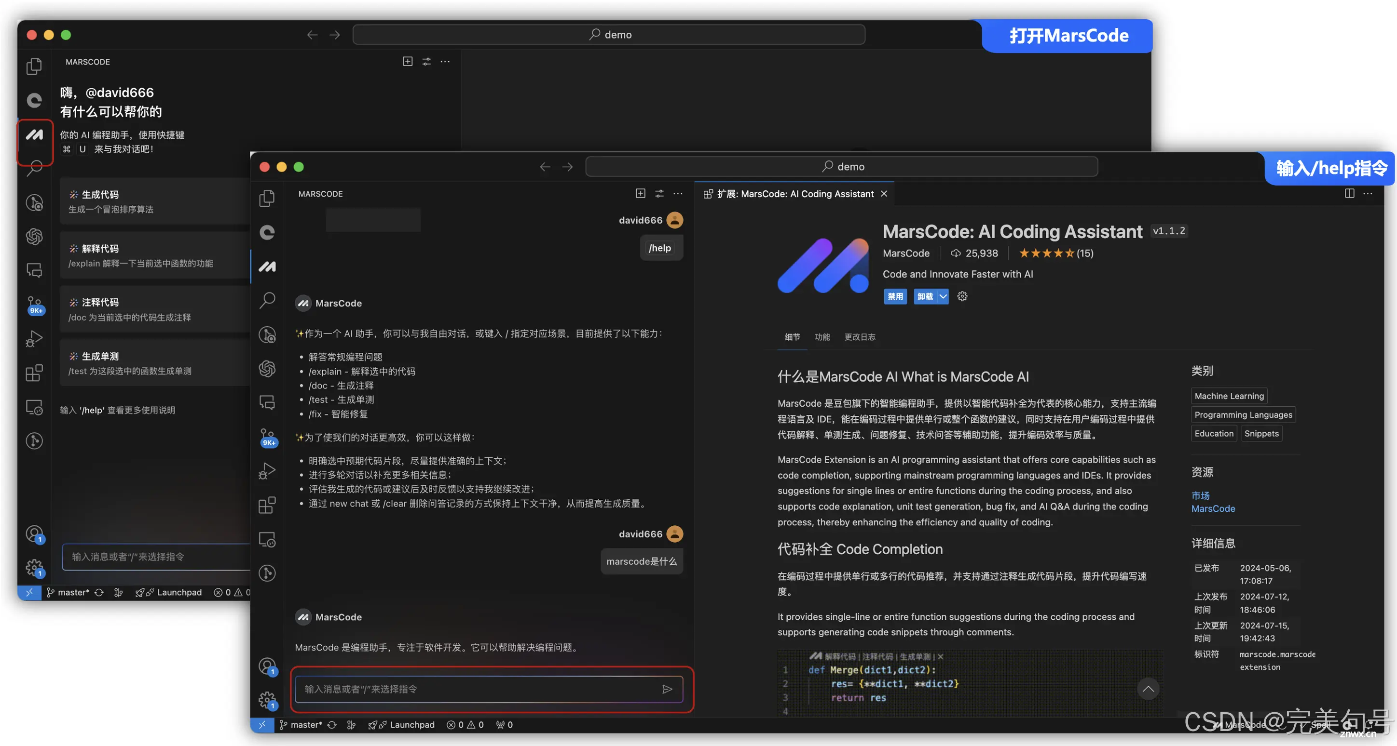This screenshot has width=1397, height=746.
Task: Click new chat plus icon in back window MARSCODE header
Action: (408, 61)
